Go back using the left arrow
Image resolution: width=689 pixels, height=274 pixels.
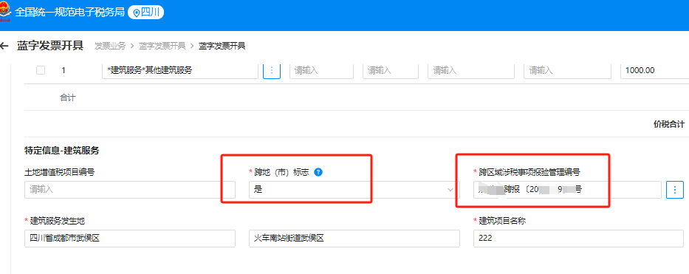point(4,46)
